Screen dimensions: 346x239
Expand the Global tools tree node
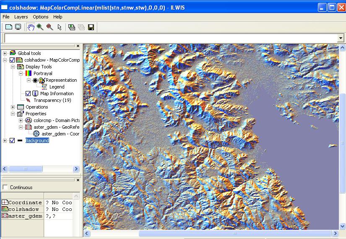(5, 53)
